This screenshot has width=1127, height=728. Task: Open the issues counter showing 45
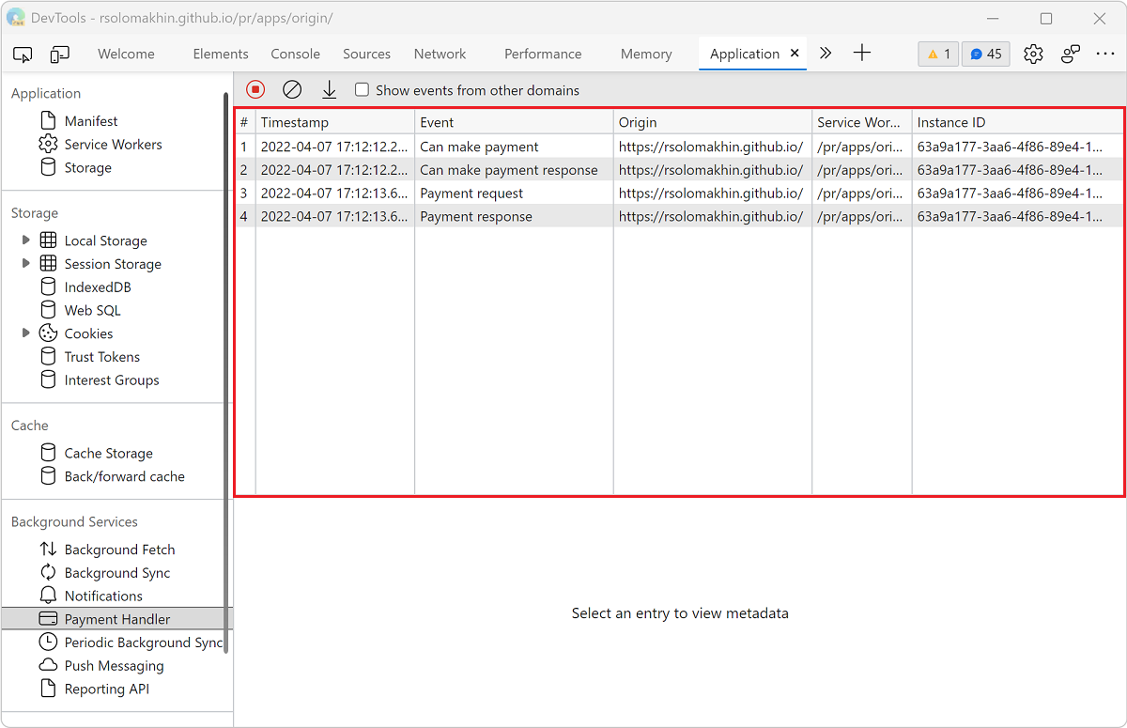pyautogui.click(x=984, y=54)
